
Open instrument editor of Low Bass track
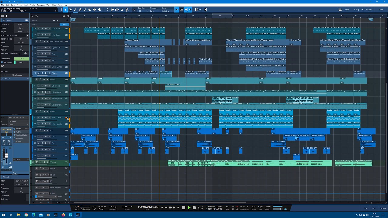(66, 29)
